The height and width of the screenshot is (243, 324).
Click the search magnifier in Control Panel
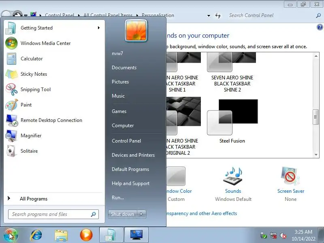tap(318, 15)
